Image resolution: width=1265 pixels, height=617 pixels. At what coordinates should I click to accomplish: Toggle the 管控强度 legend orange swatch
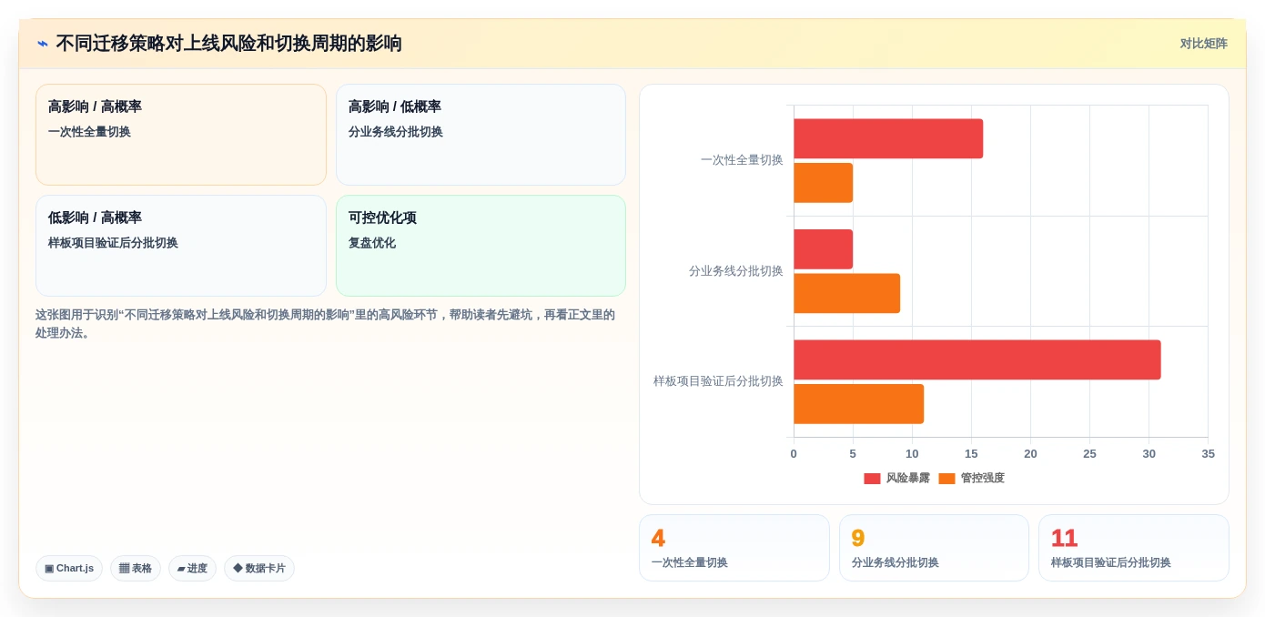tap(946, 479)
